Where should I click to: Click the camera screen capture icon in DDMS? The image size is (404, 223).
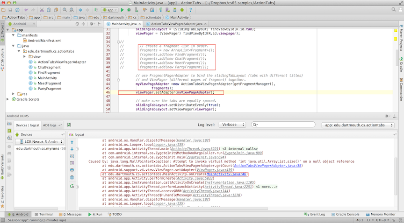(x=8, y=124)
